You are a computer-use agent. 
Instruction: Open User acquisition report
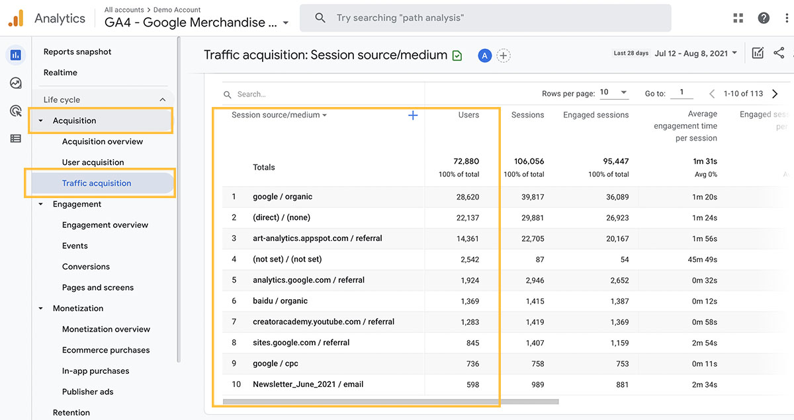(93, 162)
